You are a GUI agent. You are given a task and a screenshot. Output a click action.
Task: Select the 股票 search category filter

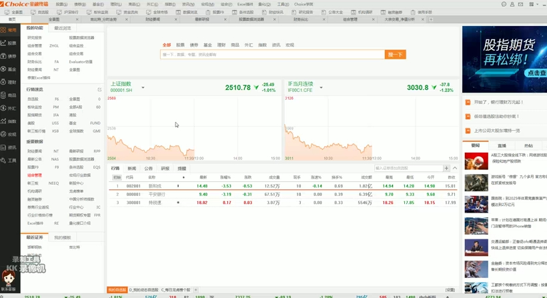180,45
